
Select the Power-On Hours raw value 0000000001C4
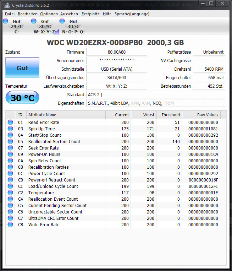tap(203, 155)
